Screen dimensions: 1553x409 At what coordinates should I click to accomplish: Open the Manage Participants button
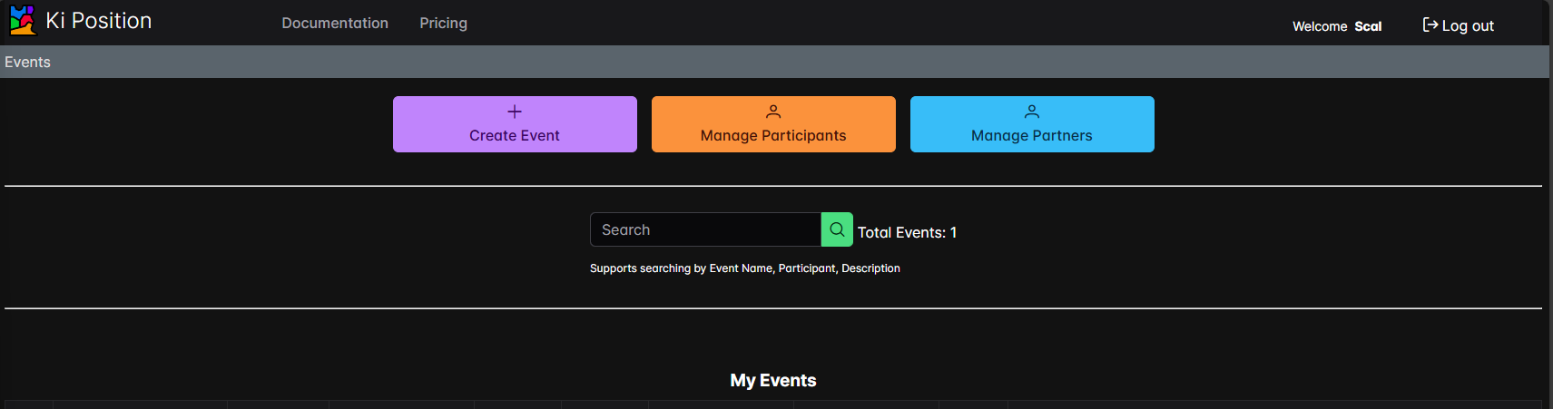[x=773, y=124]
